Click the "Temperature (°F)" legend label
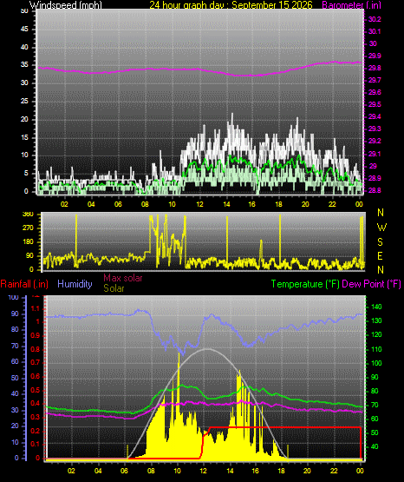 tap(305, 284)
